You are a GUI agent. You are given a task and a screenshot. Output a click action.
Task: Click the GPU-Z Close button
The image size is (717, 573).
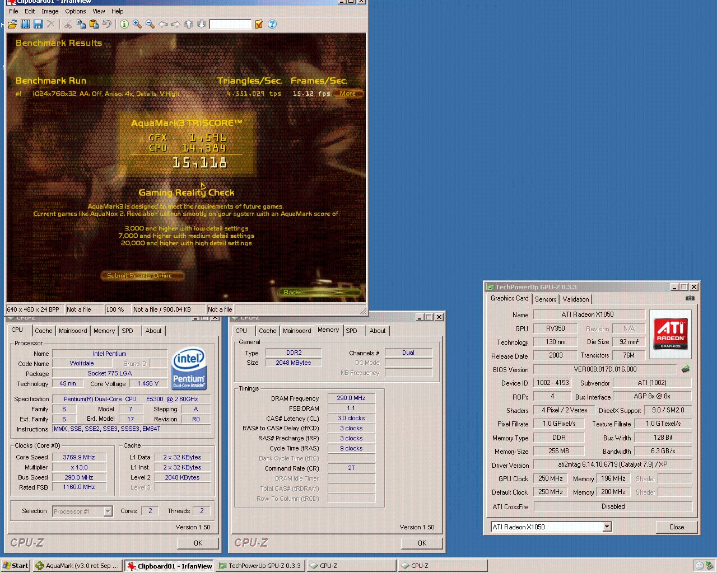click(x=677, y=527)
